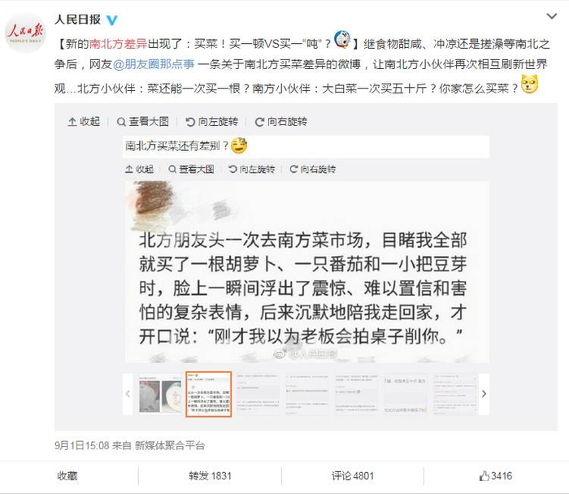Go to the previous thumbnails with left arrow
The image size is (569, 494).
[x=128, y=394]
